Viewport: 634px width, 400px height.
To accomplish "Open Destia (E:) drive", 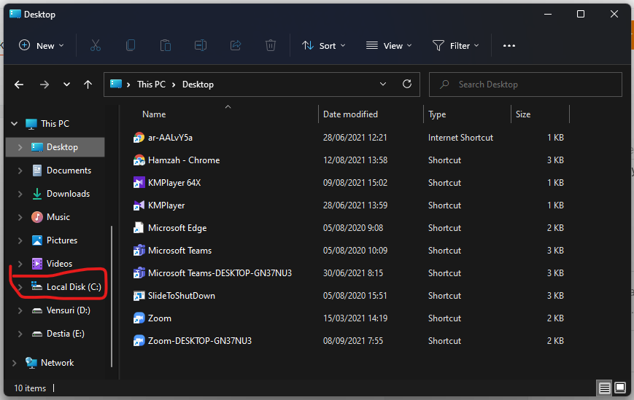I will coord(66,334).
